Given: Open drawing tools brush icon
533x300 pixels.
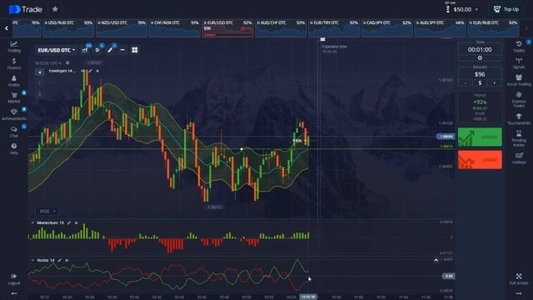Looking at the screenshot, I should pyautogui.click(x=110, y=50).
